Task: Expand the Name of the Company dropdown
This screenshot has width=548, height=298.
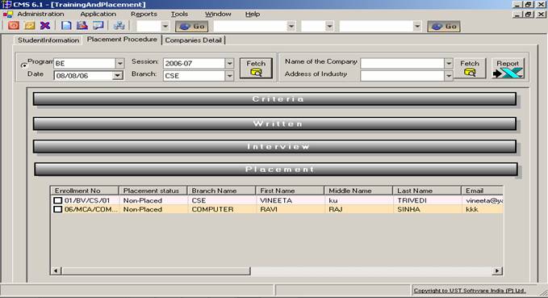Action: pos(449,63)
